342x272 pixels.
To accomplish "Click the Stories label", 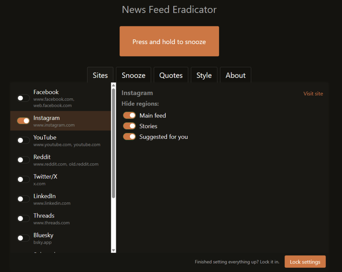I will click(148, 126).
